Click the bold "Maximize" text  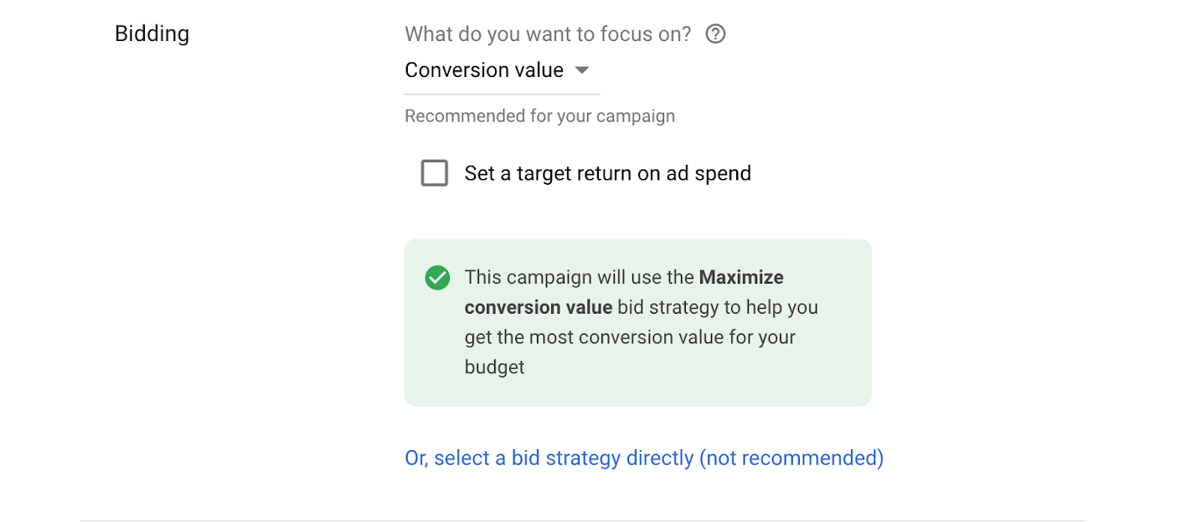(x=741, y=277)
